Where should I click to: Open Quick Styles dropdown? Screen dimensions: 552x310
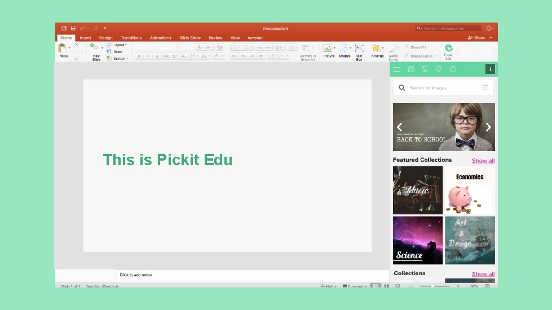(393, 52)
